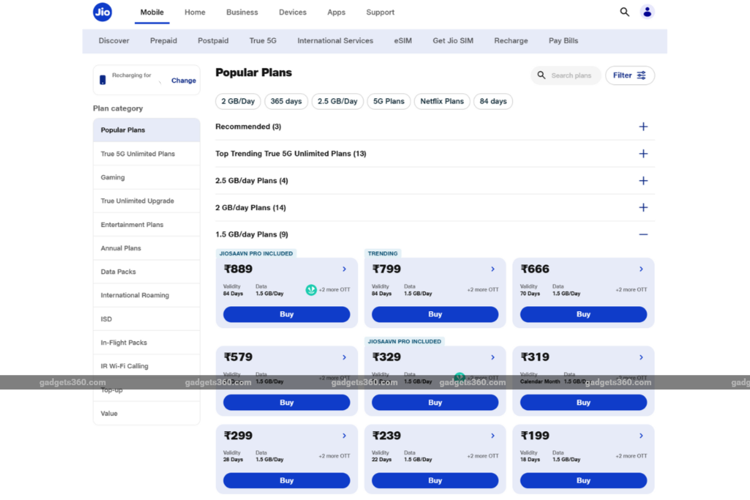Toggle the Netflix Plans filter chip
The image size is (750, 500).
click(442, 101)
